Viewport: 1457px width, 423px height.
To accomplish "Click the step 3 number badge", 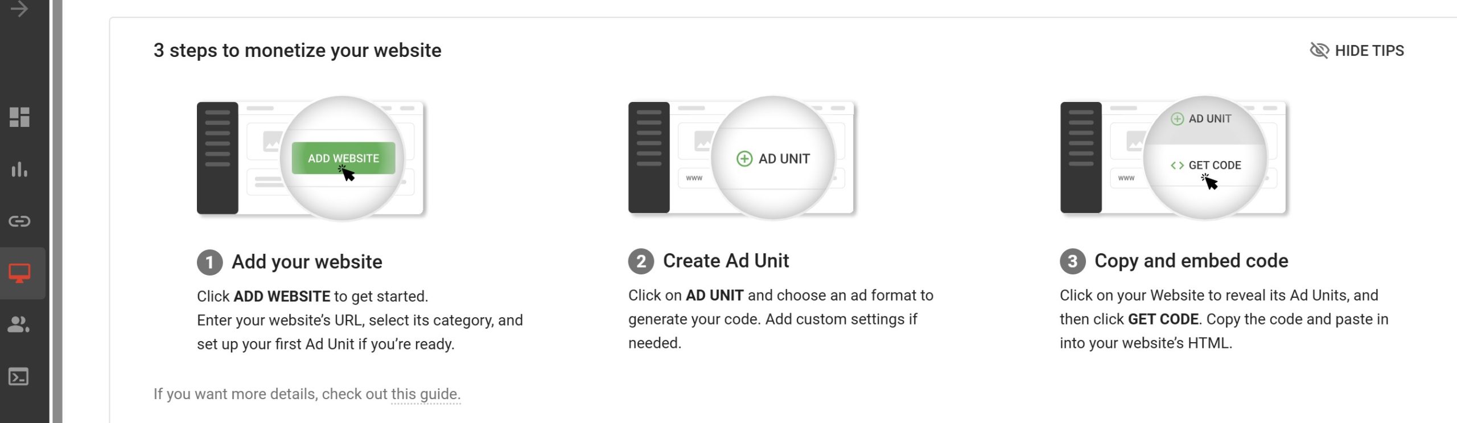I will coord(1073,261).
